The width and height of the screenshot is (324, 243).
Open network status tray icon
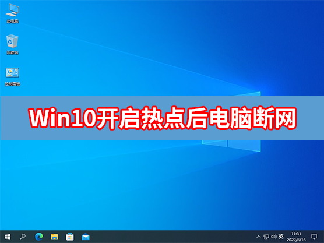coord(266,237)
